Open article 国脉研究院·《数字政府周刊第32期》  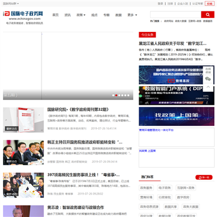pos(78,110)
